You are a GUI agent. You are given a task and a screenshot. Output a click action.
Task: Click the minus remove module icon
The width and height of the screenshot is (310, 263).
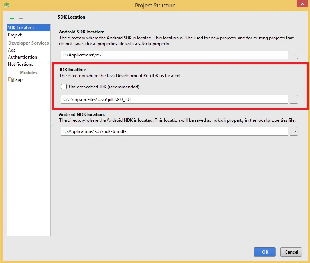pyautogui.click(x=21, y=18)
